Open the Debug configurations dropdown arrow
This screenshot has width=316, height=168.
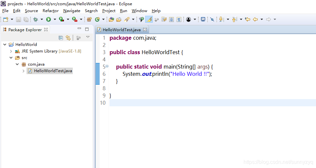click(x=42, y=19)
